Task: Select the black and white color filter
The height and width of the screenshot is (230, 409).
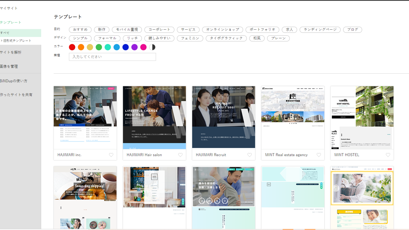Action: [x=152, y=47]
